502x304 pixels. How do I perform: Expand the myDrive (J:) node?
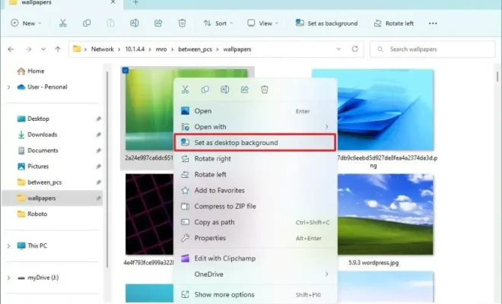8,277
